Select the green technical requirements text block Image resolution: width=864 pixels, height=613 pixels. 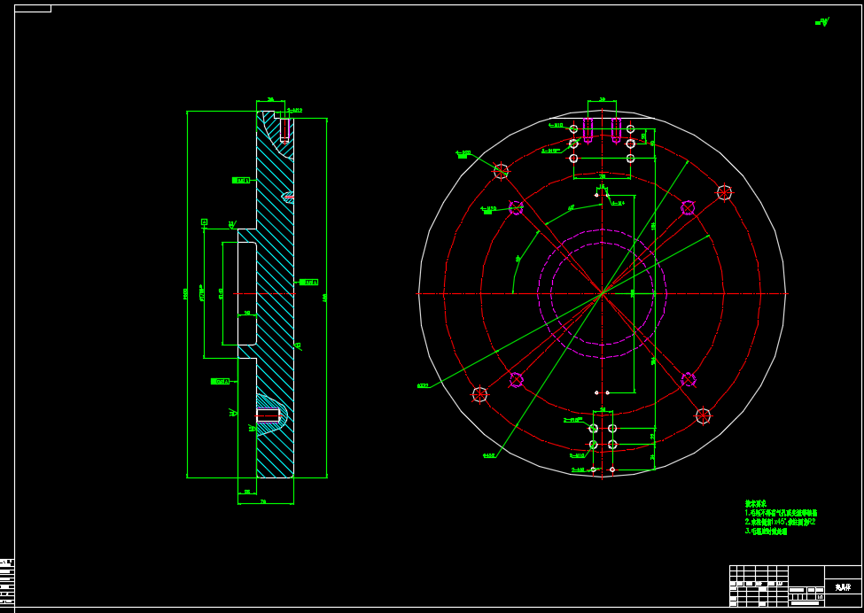(x=780, y=517)
